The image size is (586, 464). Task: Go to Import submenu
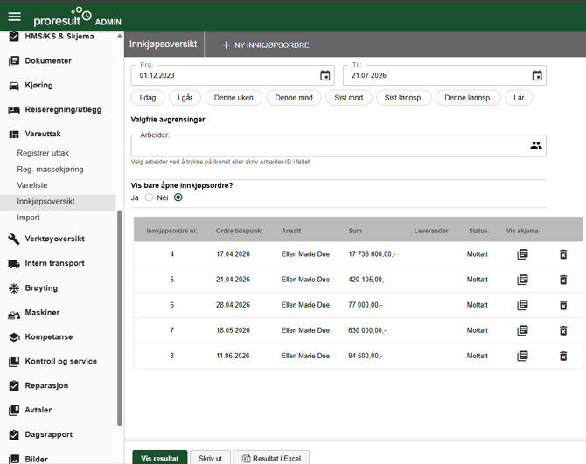(x=28, y=218)
